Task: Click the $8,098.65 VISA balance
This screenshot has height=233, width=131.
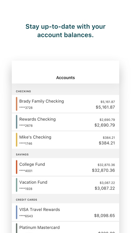Action: click(x=105, y=216)
